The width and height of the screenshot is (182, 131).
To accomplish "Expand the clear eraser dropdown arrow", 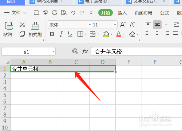I will coord(137,34).
